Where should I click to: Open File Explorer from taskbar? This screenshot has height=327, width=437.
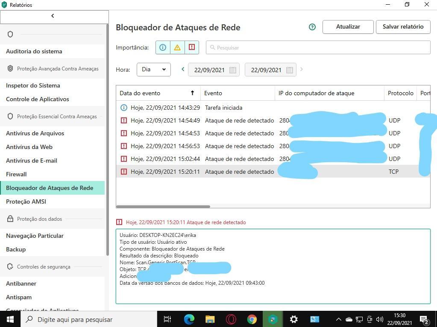click(210, 319)
